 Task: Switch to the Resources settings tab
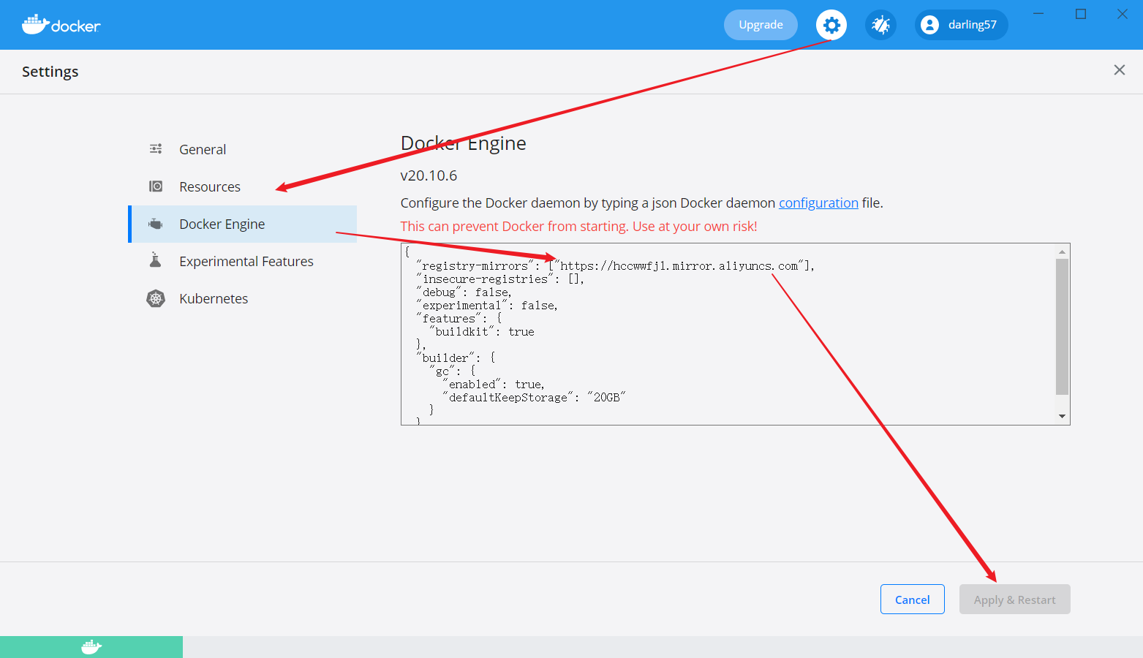click(x=243, y=186)
